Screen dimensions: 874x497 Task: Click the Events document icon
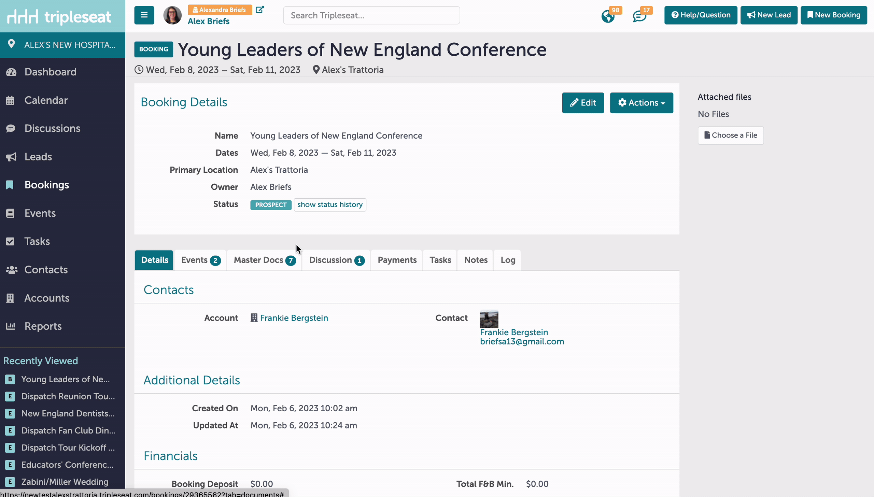[10, 213]
